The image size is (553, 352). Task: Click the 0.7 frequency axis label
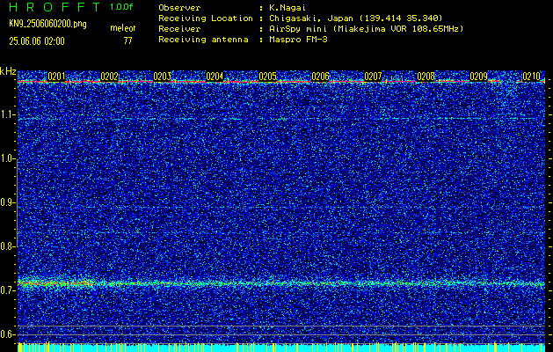(8, 290)
